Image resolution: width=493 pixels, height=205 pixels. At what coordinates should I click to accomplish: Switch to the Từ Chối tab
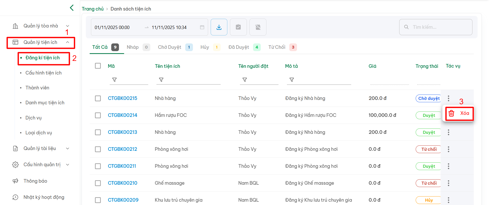[277, 47]
